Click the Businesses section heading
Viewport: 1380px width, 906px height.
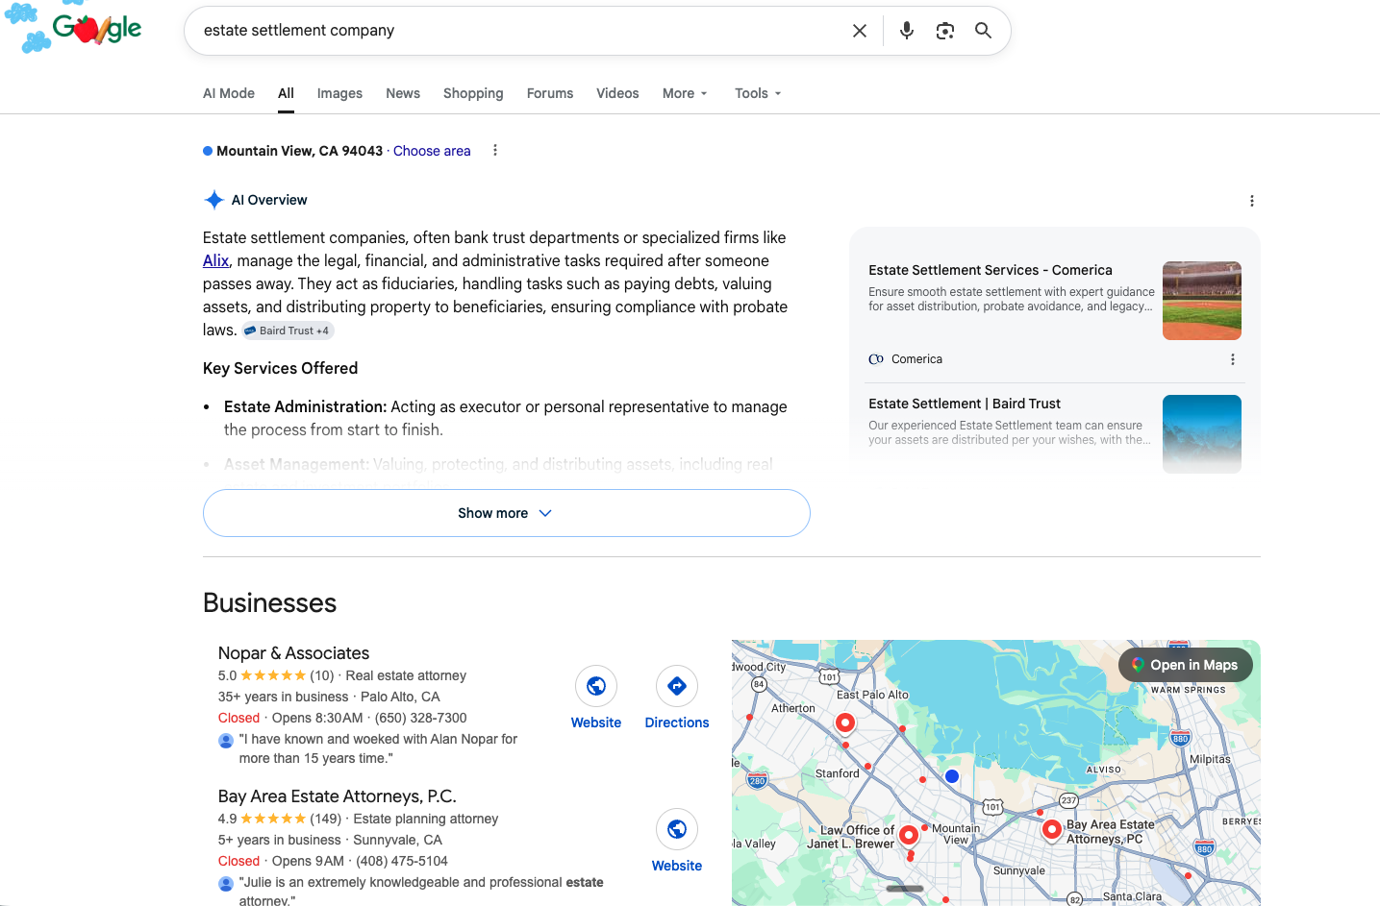270,602
